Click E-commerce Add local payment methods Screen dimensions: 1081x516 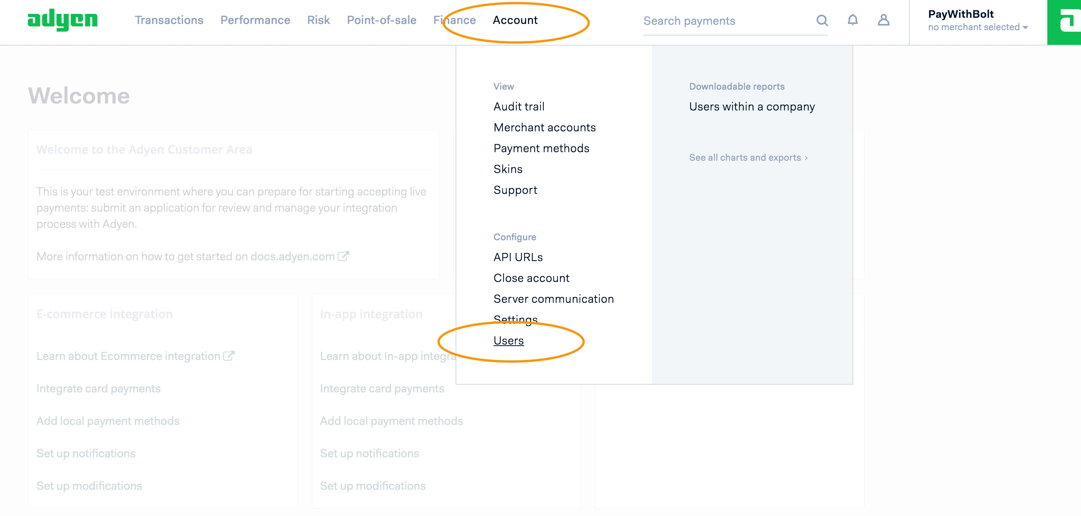tap(108, 421)
